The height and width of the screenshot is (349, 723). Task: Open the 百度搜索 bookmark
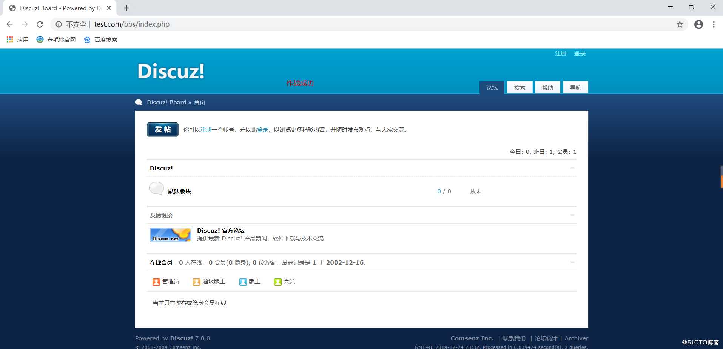pos(100,40)
